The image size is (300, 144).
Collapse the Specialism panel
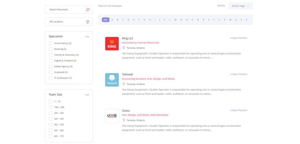[87, 36]
